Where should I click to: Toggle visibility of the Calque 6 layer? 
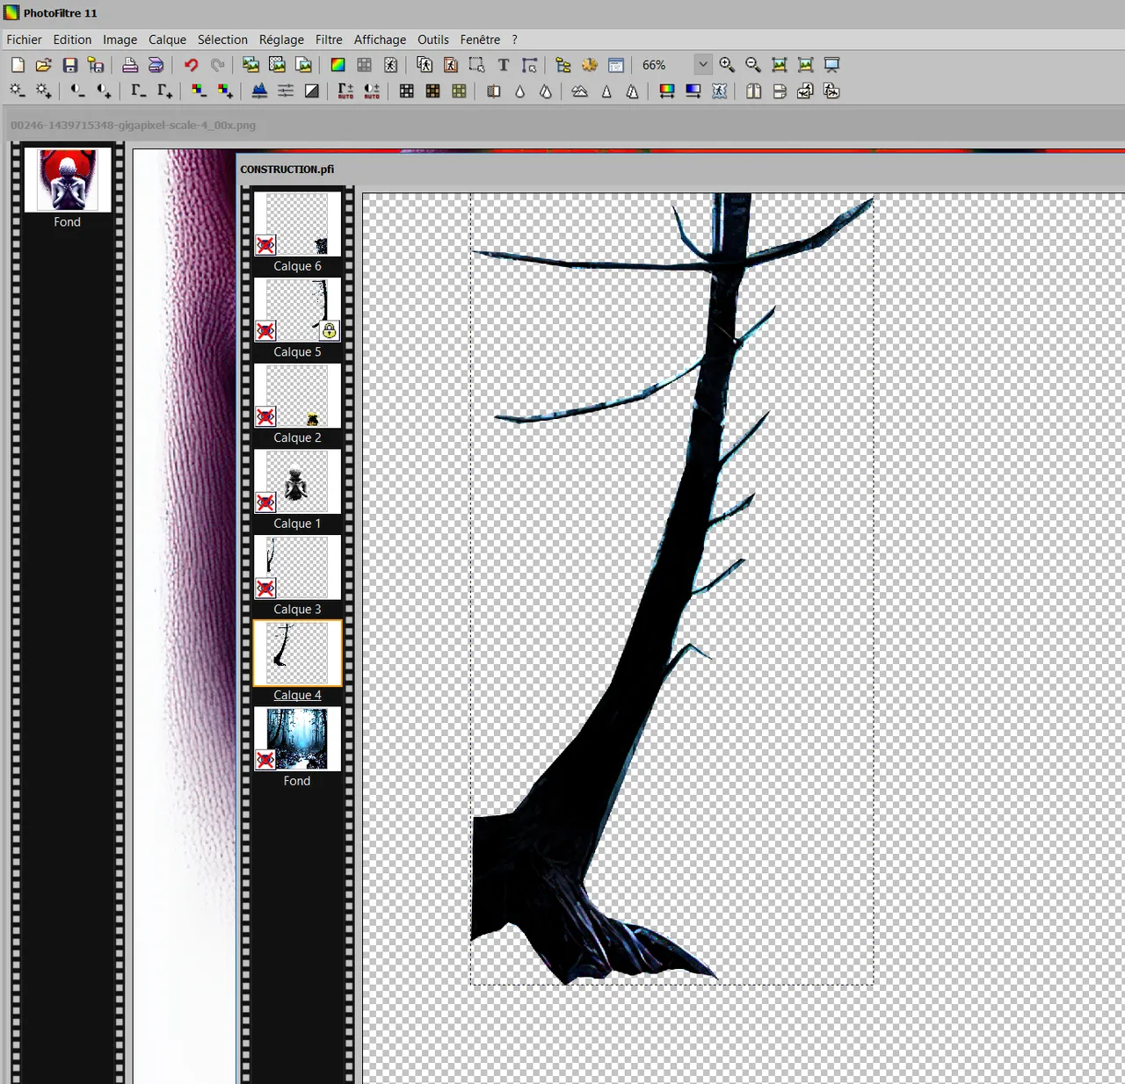click(265, 245)
